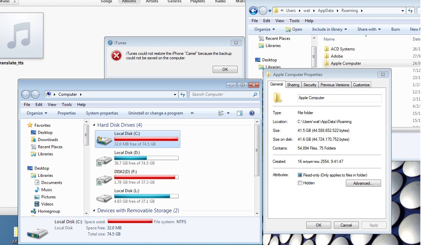Click the refresh icon beside Computer address bar

tap(183, 94)
